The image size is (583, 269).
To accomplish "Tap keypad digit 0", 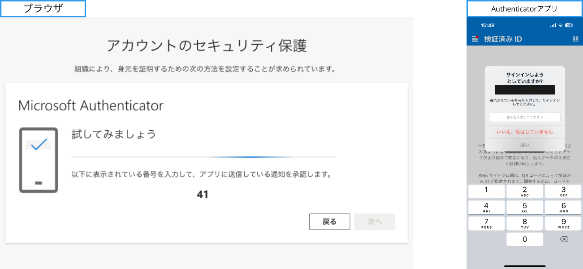I will (525, 239).
